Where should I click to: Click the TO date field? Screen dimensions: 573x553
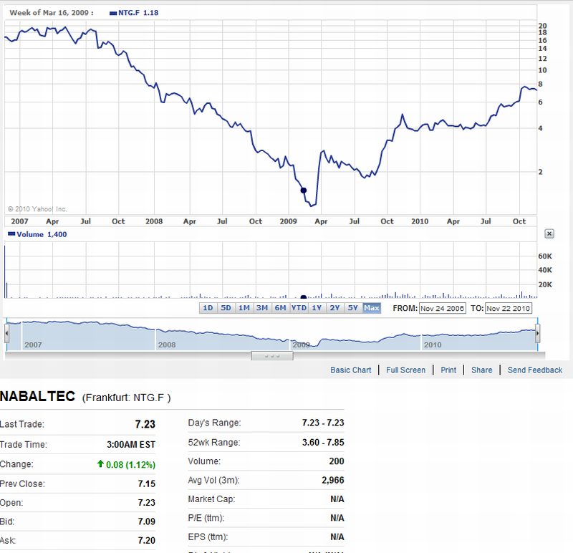[509, 309]
